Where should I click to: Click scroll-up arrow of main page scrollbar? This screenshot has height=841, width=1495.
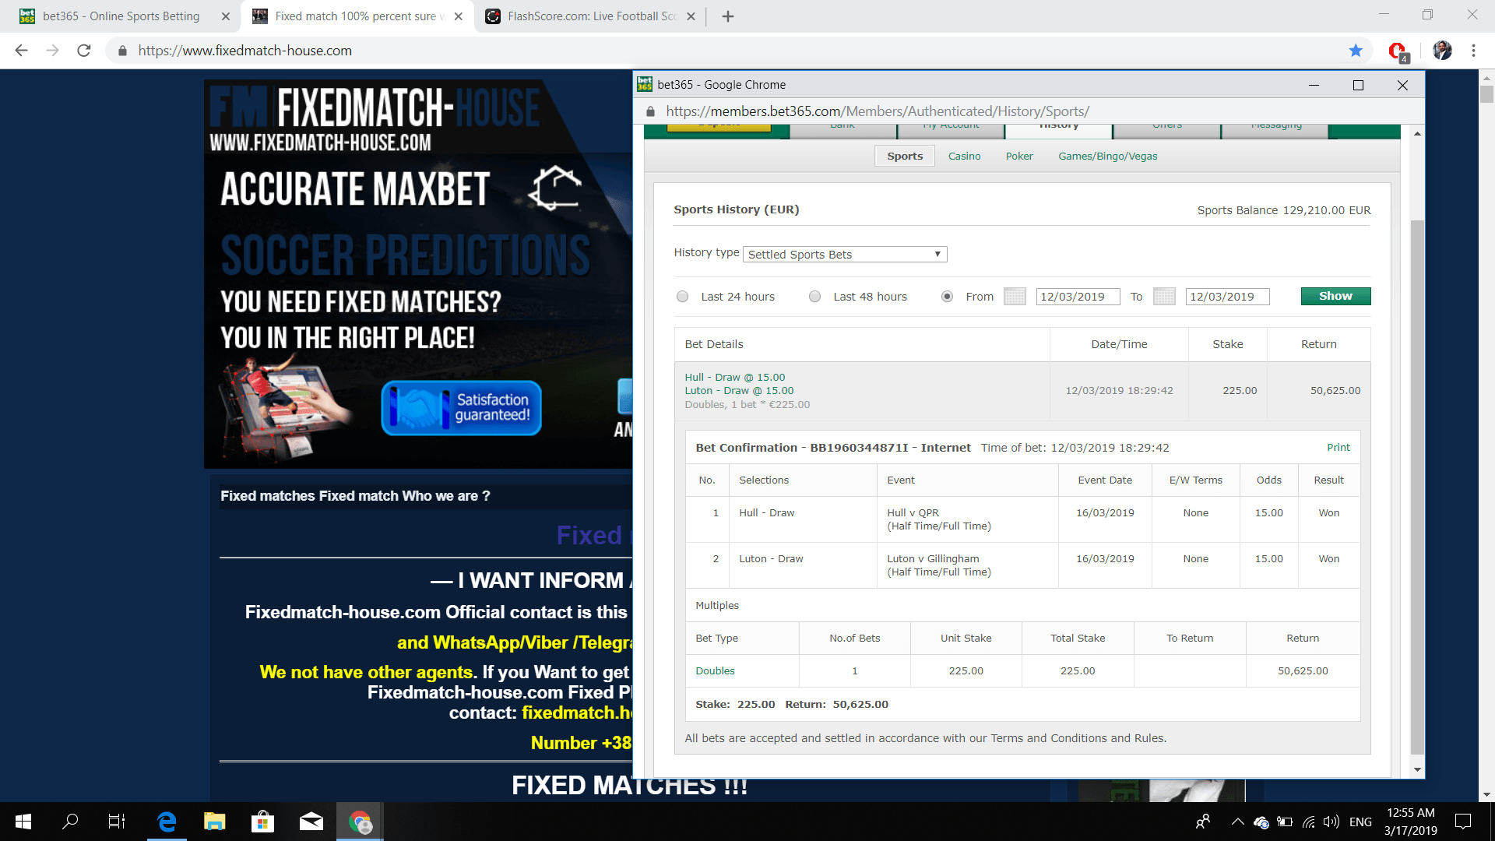click(1486, 78)
